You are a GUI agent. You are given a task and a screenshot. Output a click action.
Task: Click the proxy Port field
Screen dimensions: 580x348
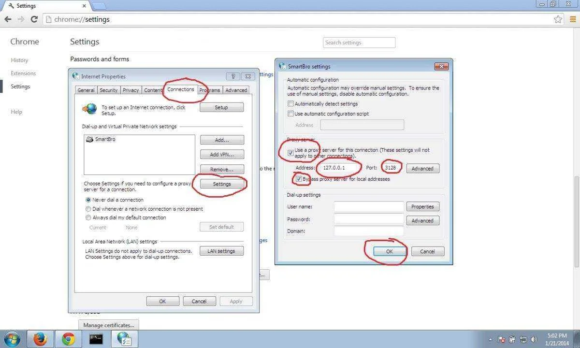[392, 168]
